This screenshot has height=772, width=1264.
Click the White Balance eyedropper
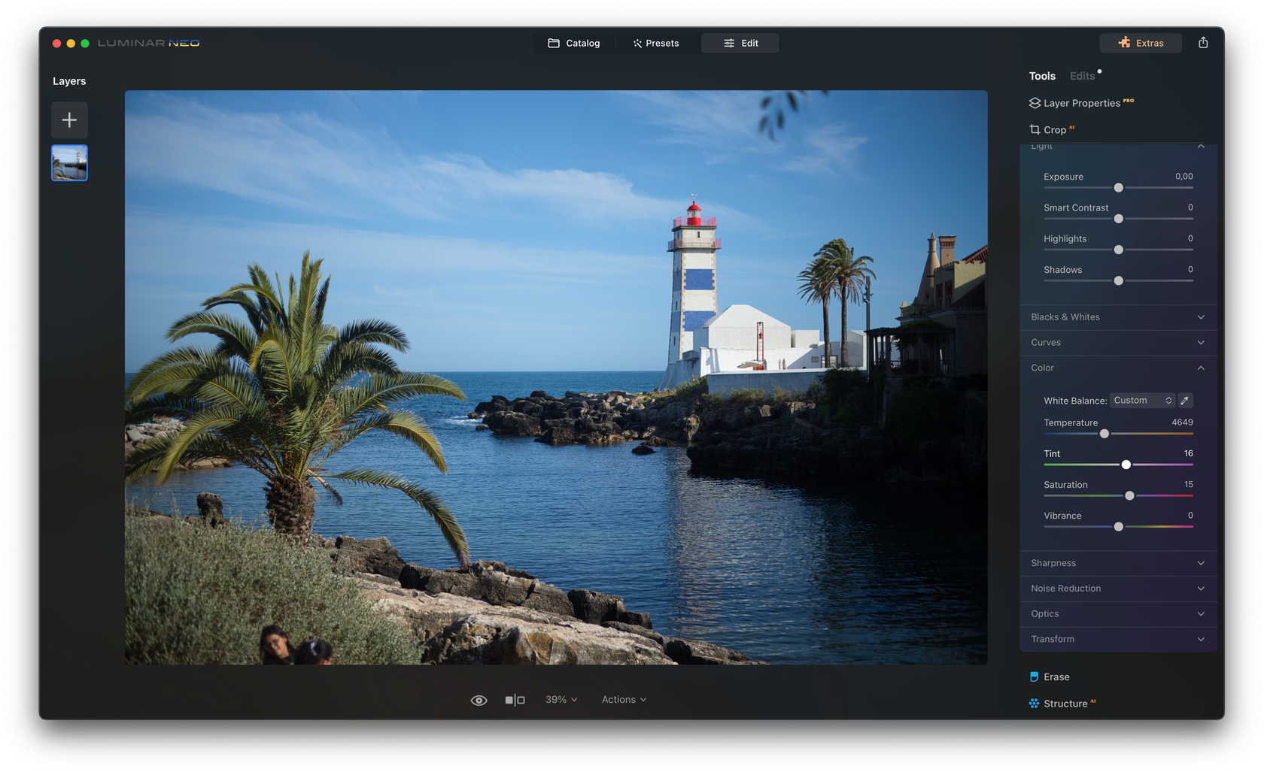pyautogui.click(x=1185, y=400)
